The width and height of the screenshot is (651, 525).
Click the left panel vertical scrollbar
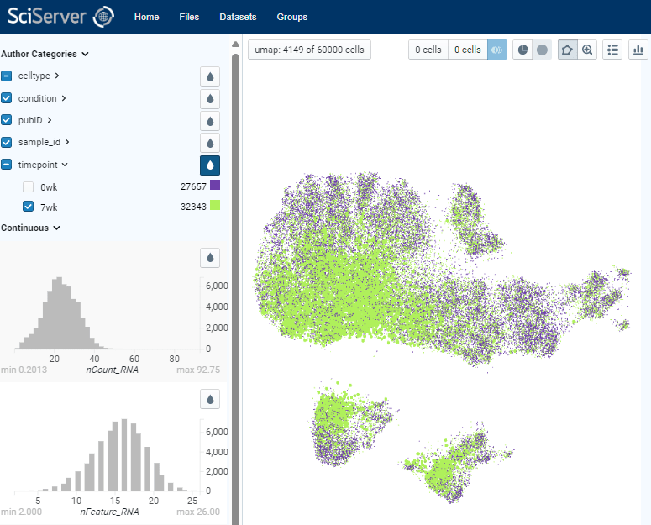235,289
